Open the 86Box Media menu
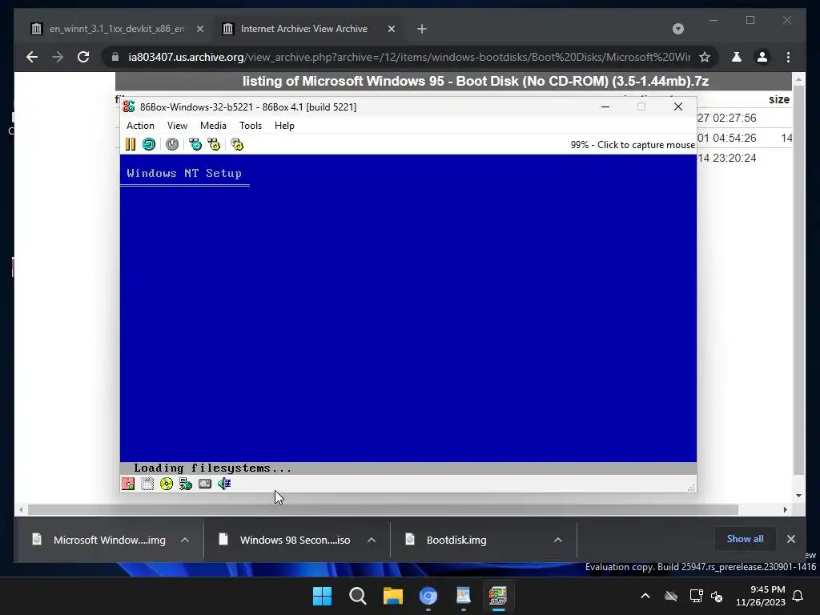The height and width of the screenshot is (615, 820). (213, 126)
